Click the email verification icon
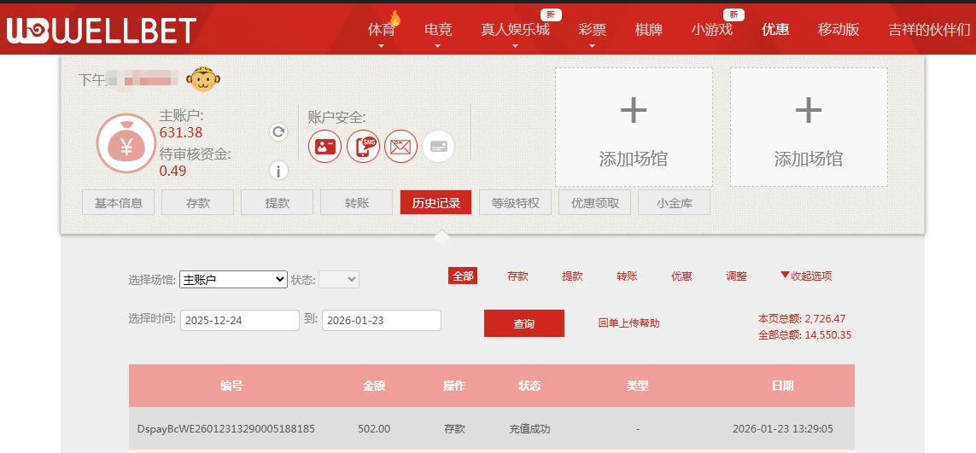This screenshot has height=453, width=976. [400, 147]
